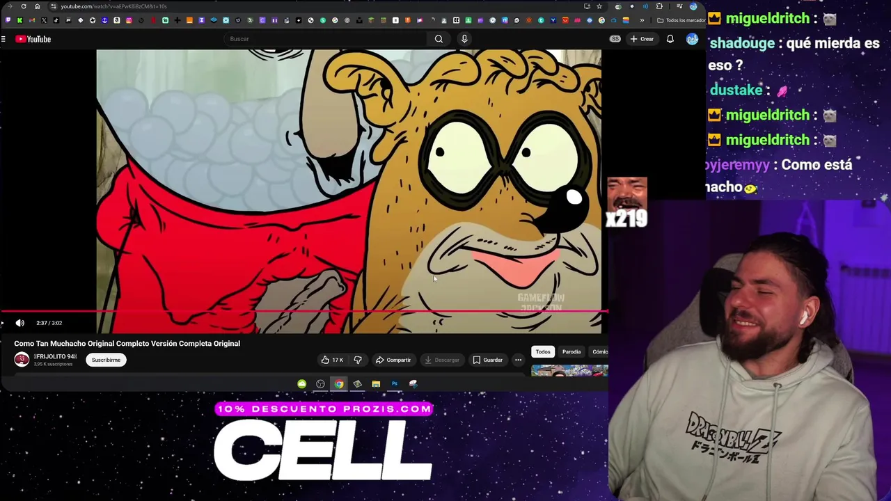Dislike the video with thumbs-down
This screenshot has width=891, height=501.
coord(358,360)
